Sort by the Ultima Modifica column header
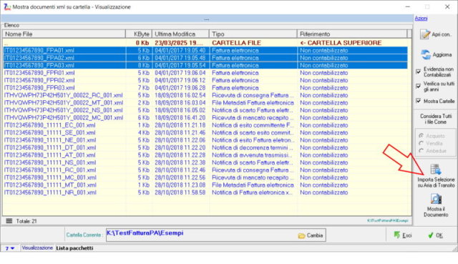458x264 pixels. pyautogui.click(x=180, y=34)
